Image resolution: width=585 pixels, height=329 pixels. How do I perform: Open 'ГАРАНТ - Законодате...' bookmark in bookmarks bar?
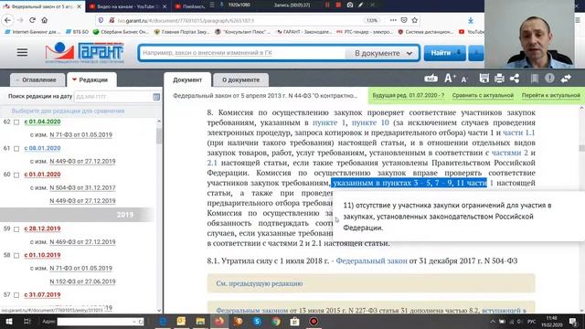[304, 32]
